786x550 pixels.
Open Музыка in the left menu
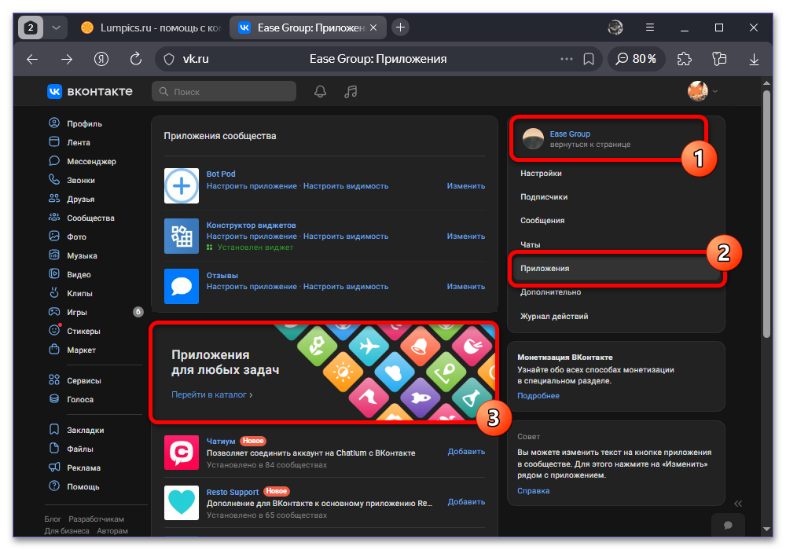coord(82,255)
